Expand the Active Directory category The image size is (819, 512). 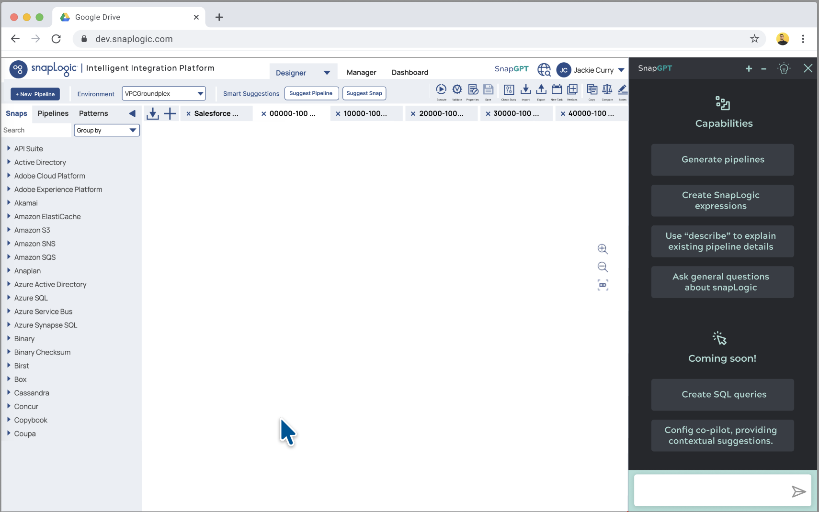point(9,162)
